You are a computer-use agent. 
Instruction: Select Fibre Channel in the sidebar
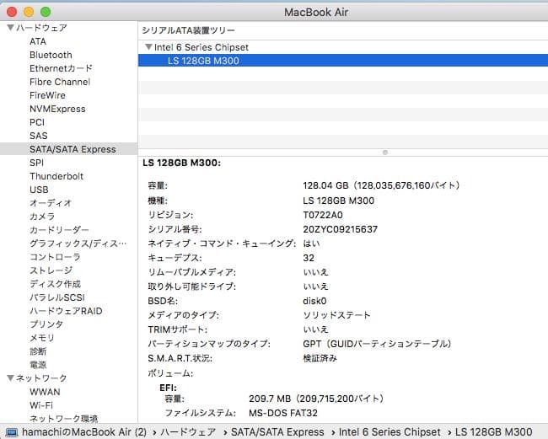tap(60, 82)
